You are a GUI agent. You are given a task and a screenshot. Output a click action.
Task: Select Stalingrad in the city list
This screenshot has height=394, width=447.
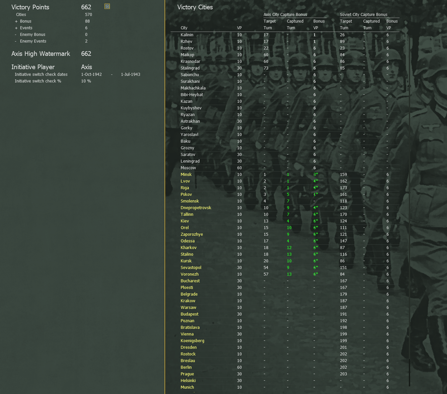tap(190, 68)
